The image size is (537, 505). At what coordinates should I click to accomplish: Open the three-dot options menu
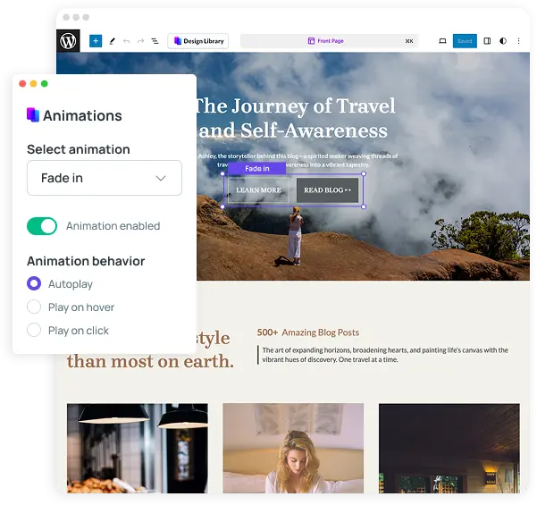coord(518,41)
